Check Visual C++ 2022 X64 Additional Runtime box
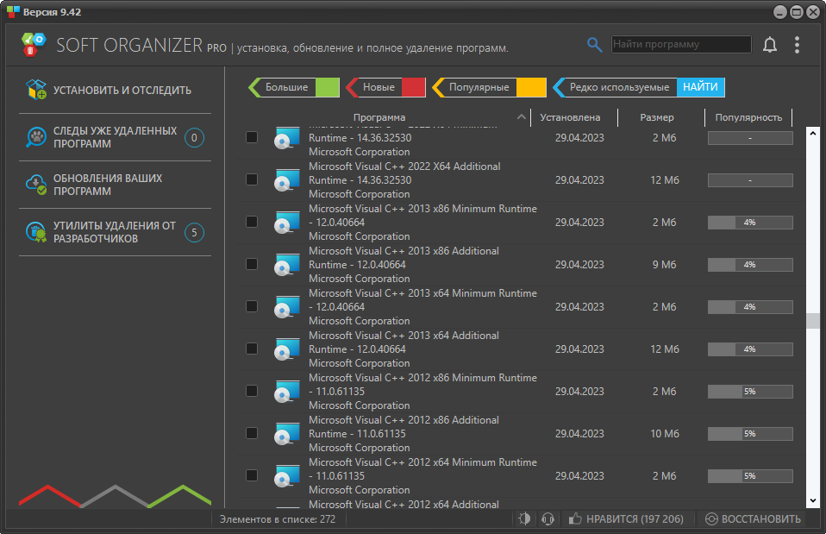The image size is (826, 534). click(x=252, y=179)
